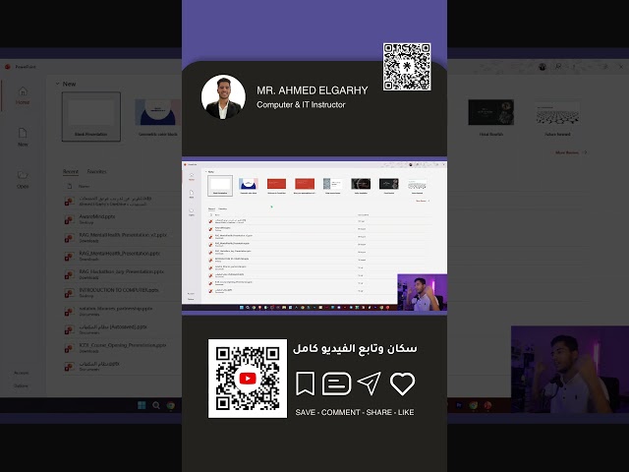Click the Open icon inside the center preview window
The width and height of the screenshot is (629, 472).
[x=192, y=210]
